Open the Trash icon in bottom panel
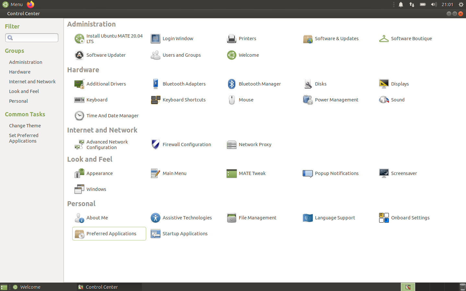Image resolution: width=466 pixels, height=291 pixels. click(x=462, y=287)
